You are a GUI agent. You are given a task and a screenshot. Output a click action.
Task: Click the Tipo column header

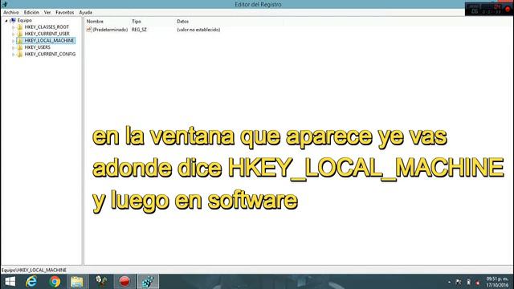tap(137, 22)
